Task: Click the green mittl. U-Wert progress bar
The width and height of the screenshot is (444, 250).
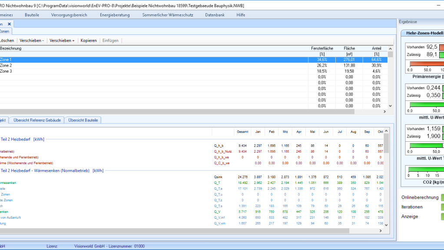Action: tap(427, 105)
